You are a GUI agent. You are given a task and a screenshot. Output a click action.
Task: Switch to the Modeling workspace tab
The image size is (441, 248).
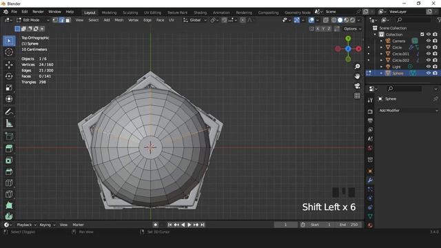(x=109, y=12)
